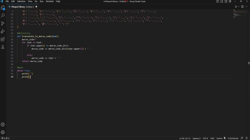This screenshot has width=250, height=140.
Task: Click 'while True:' on line 28
Action: (x=23, y=71)
